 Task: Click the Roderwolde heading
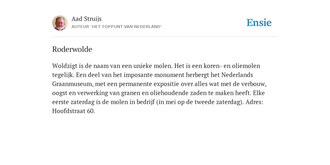click(x=72, y=49)
